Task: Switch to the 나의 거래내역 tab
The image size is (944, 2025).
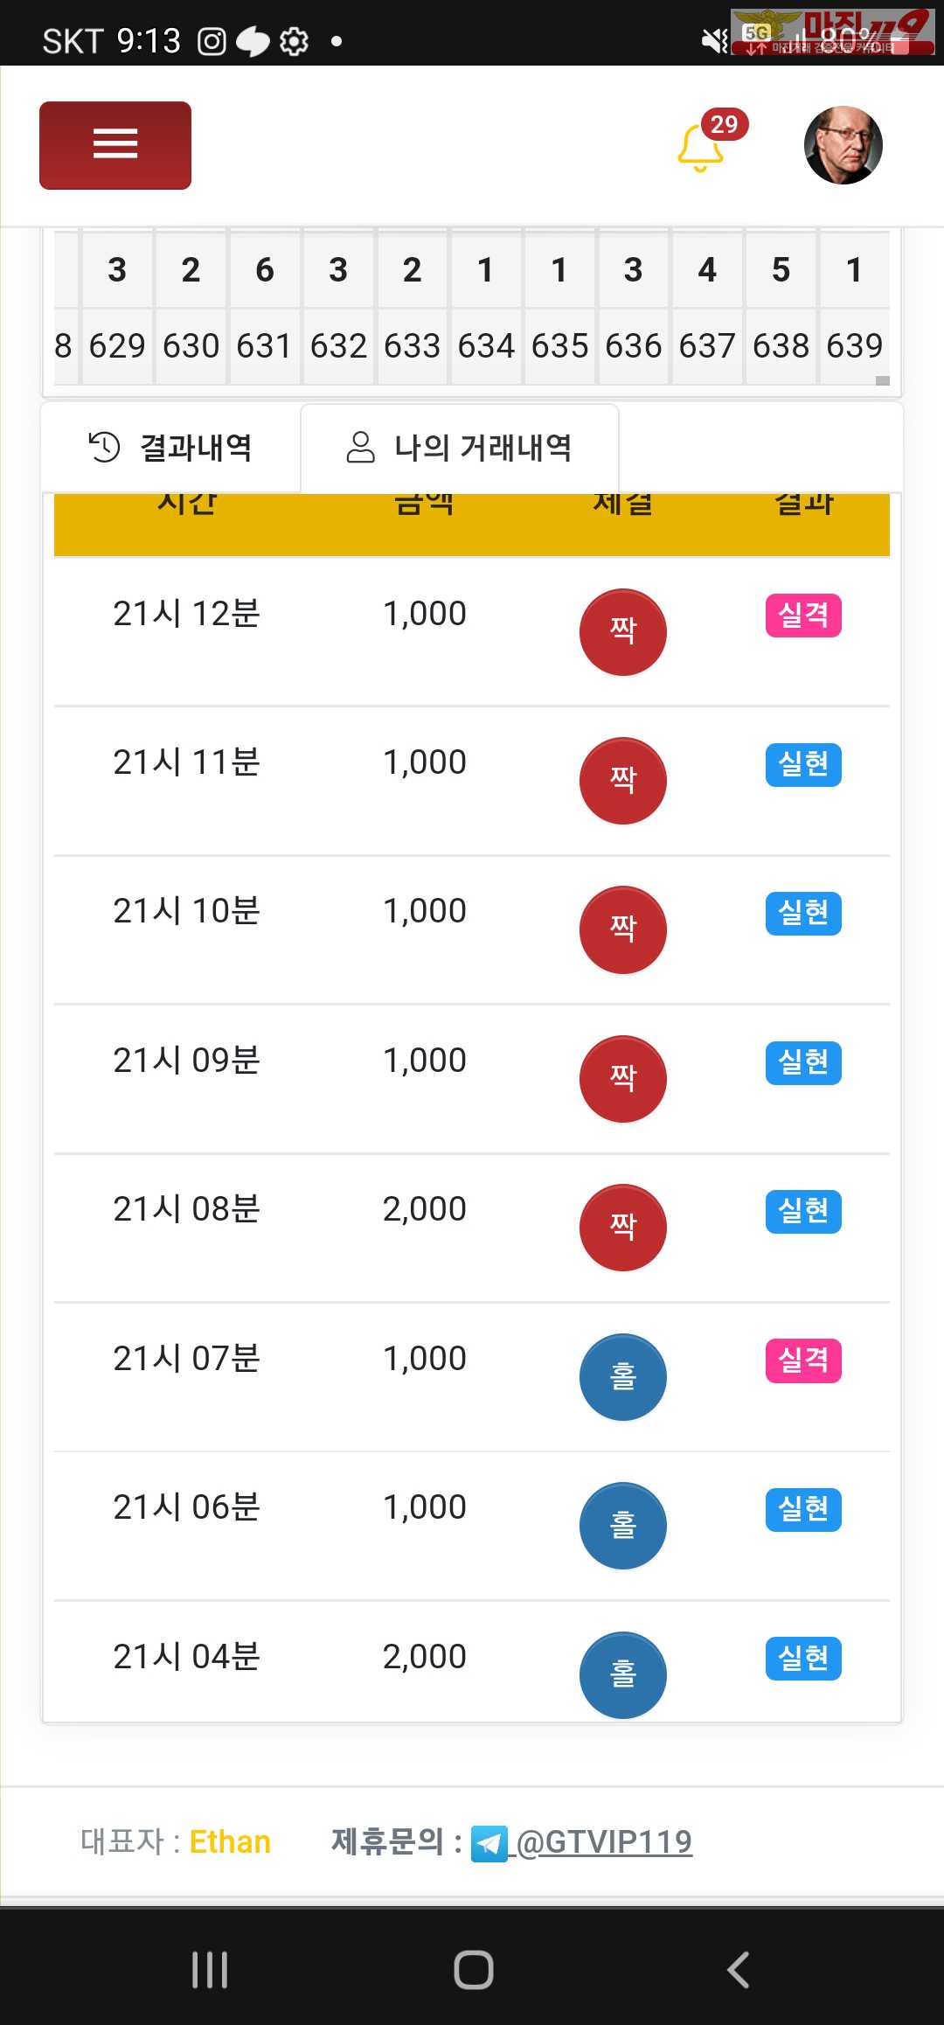Action: (460, 448)
